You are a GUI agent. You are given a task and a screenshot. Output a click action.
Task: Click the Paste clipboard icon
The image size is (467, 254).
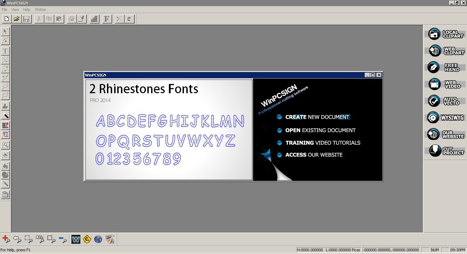[59, 19]
